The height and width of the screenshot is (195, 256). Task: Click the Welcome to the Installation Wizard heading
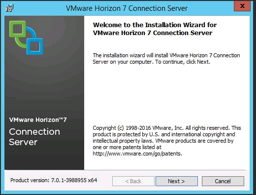[x=155, y=29]
